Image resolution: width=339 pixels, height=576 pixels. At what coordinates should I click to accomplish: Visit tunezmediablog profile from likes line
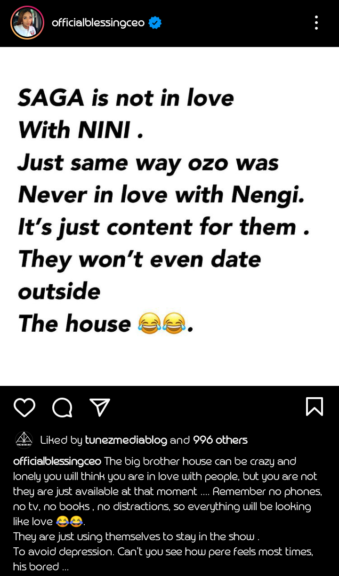[x=126, y=440]
